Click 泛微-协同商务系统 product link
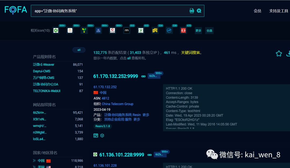Viewport: 290px width, 168px height. point(118,115)
